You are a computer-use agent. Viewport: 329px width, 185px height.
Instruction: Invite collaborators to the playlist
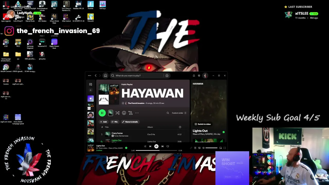coord(130,113)
